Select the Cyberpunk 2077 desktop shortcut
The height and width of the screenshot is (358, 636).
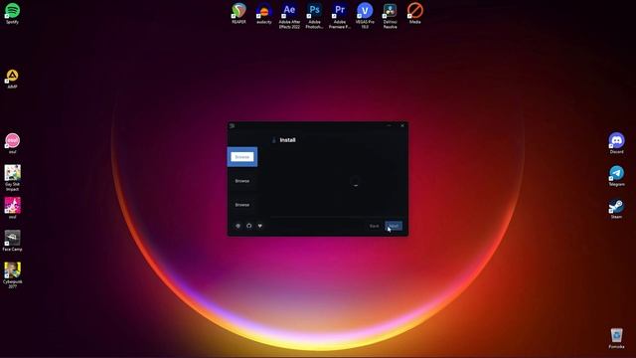12,275
